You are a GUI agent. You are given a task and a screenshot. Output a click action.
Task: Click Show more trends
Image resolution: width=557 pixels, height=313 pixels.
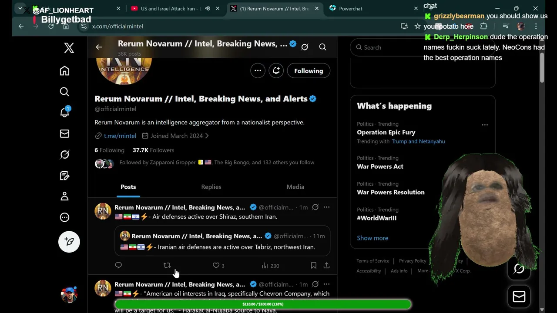pos(372,238)
